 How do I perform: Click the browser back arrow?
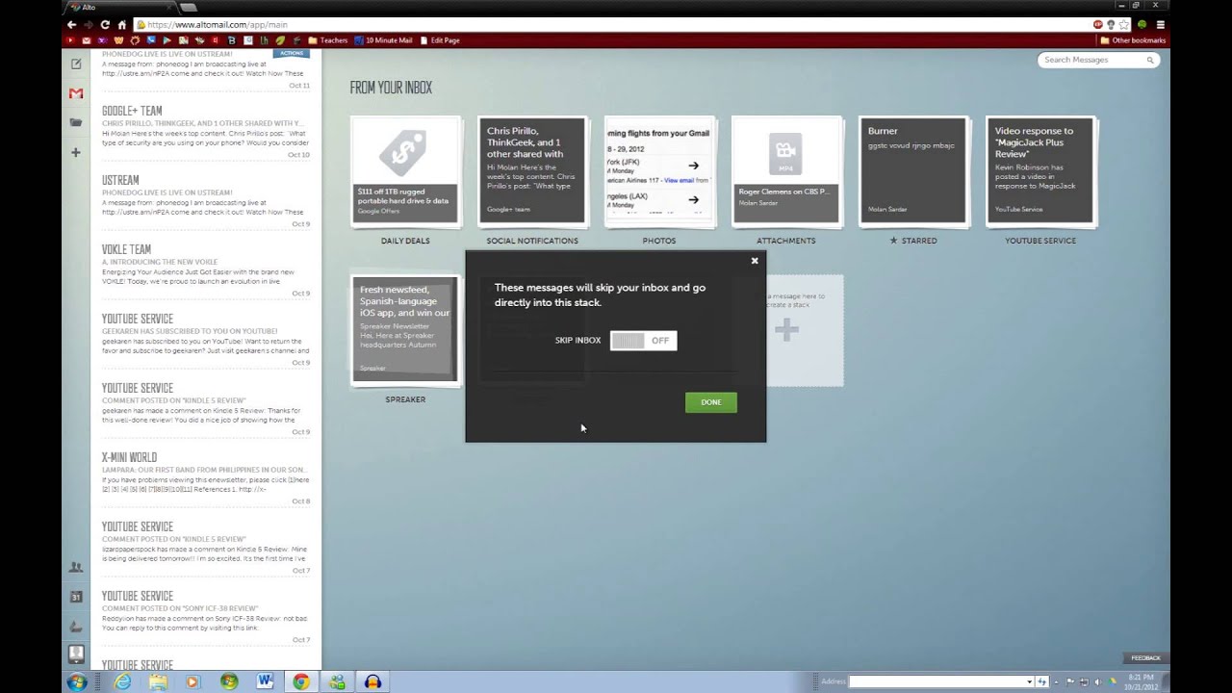[71, 24]
